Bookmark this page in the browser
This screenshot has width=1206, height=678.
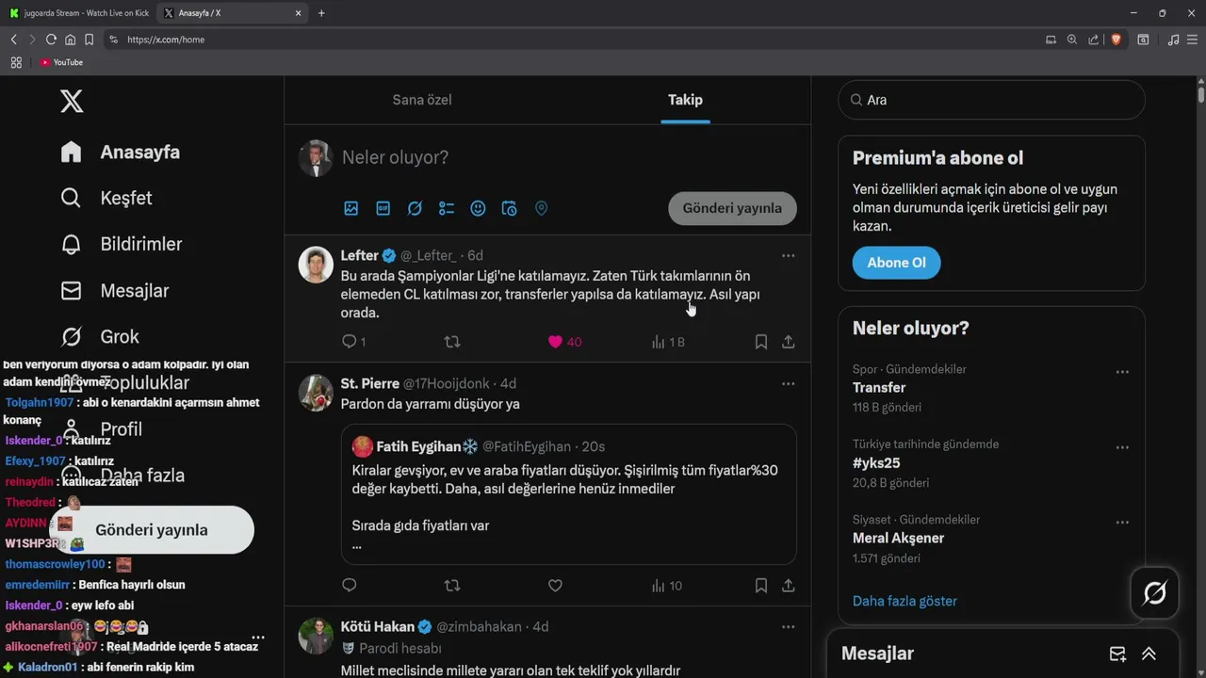click(x=89, y=40)
